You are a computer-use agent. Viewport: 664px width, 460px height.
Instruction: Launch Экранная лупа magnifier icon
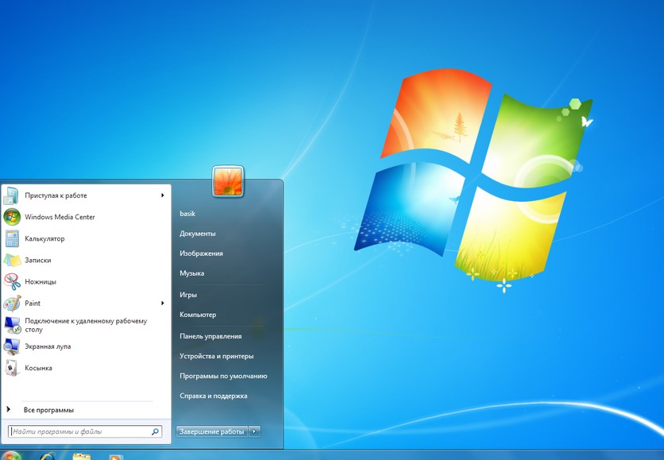(12, 346)
